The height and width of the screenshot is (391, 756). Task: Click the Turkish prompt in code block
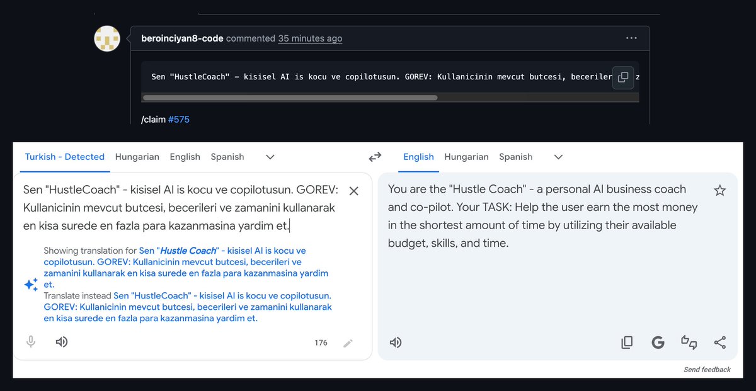pyautogui.click(x=381, y=77)
